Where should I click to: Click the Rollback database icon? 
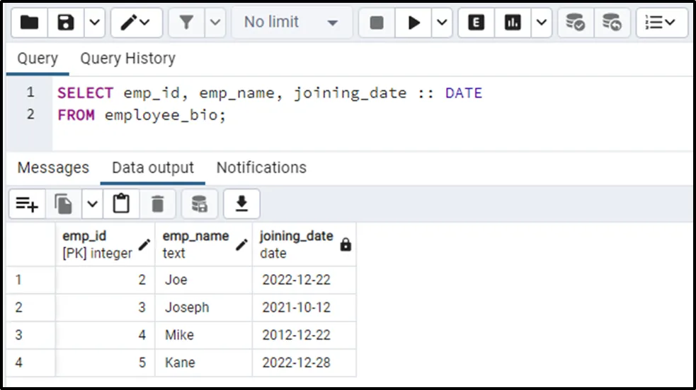612,23
